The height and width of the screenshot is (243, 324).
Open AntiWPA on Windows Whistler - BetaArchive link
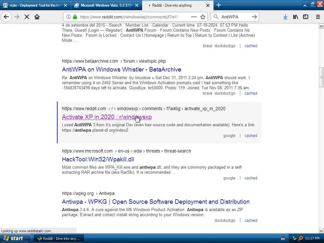[x=121, y=69]
